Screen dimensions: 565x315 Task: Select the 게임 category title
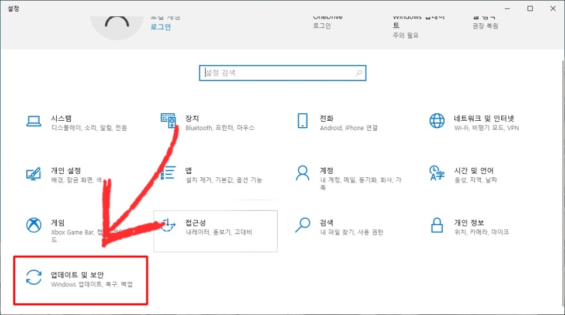[58, 222]
